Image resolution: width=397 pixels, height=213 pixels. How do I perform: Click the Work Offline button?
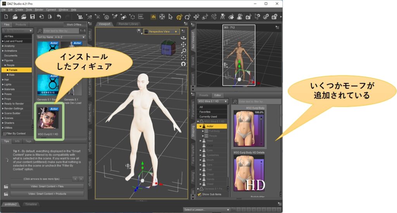click(75, 24)
